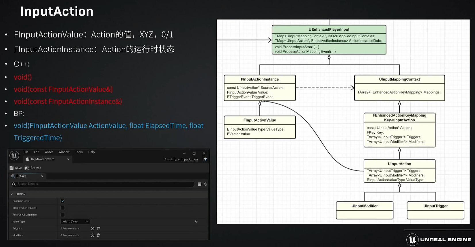Enable Trigger when Paused checkbox
Screen dimensions: 475x247
pos(63,208)
